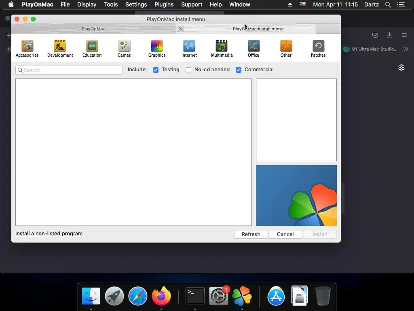Open the Multimedia category
This screenshot has height=311, width=414.
pos(222,49)
